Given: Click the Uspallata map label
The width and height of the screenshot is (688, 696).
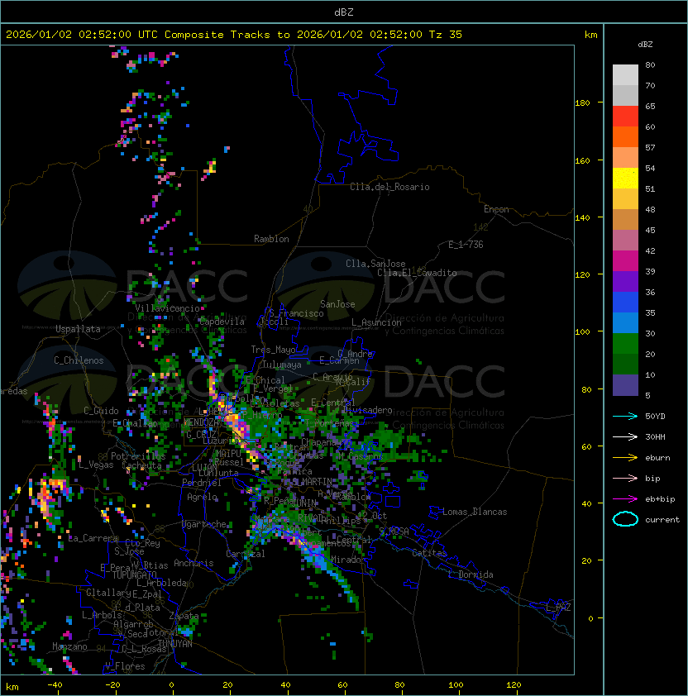Looking at the screenshot, I should pos(78,329).
